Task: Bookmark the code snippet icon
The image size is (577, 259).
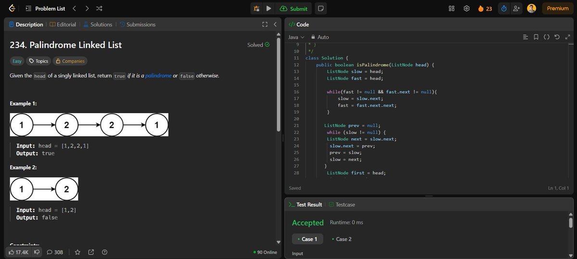Action: tap(536, 37)
